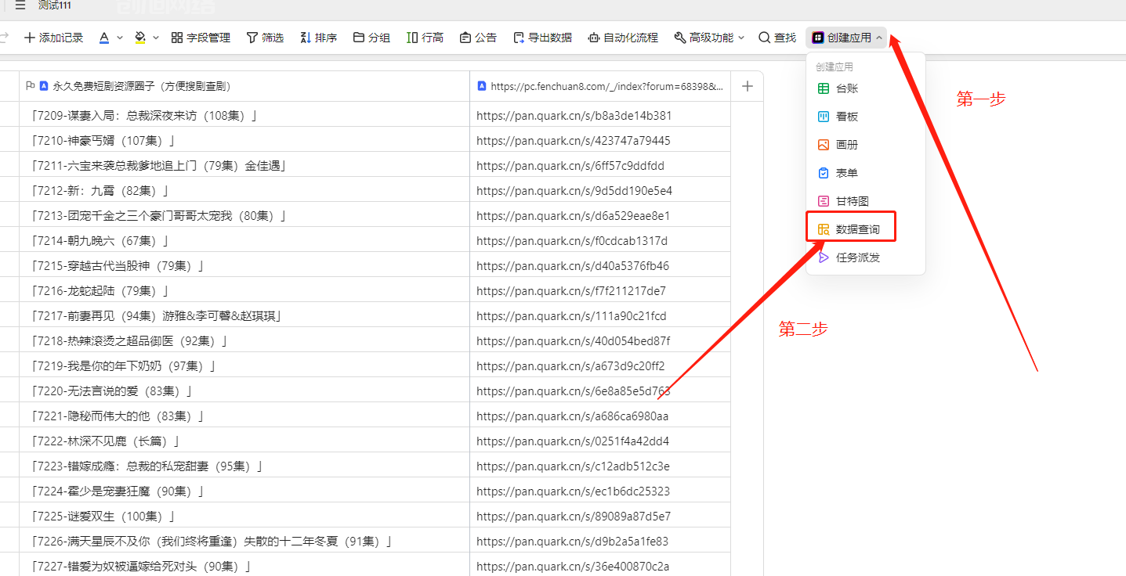Select cell 7219-我是你的年下奶奶
The height and width of the screenshot is (576, 1126).
click(x=244, y=366)
